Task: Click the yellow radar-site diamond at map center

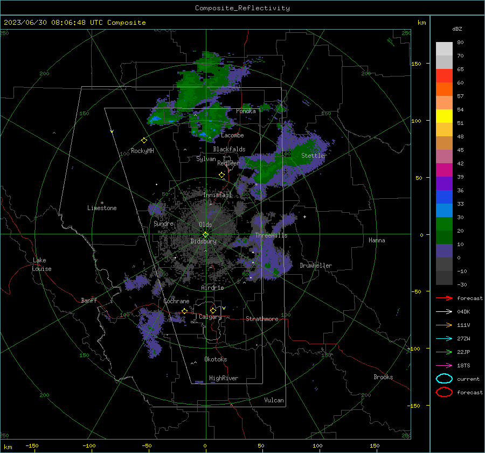Action: click(x=206, y=235)
